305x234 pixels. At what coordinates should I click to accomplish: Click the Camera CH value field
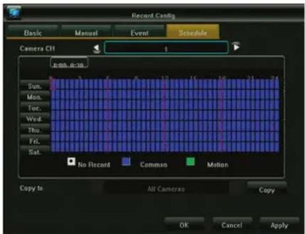click(166, 48)
